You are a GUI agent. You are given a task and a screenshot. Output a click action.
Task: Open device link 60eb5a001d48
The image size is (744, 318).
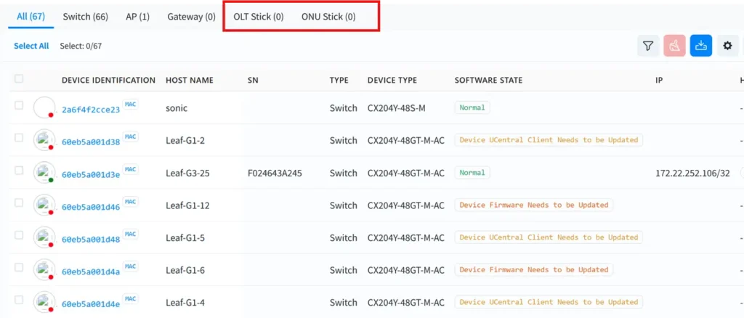click(91, 240)
